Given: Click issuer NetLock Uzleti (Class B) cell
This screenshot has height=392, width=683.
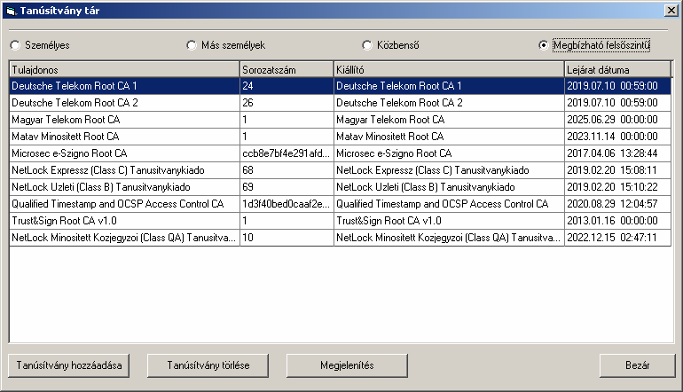Looking at the screenshot, I should (x=449, y=187).
